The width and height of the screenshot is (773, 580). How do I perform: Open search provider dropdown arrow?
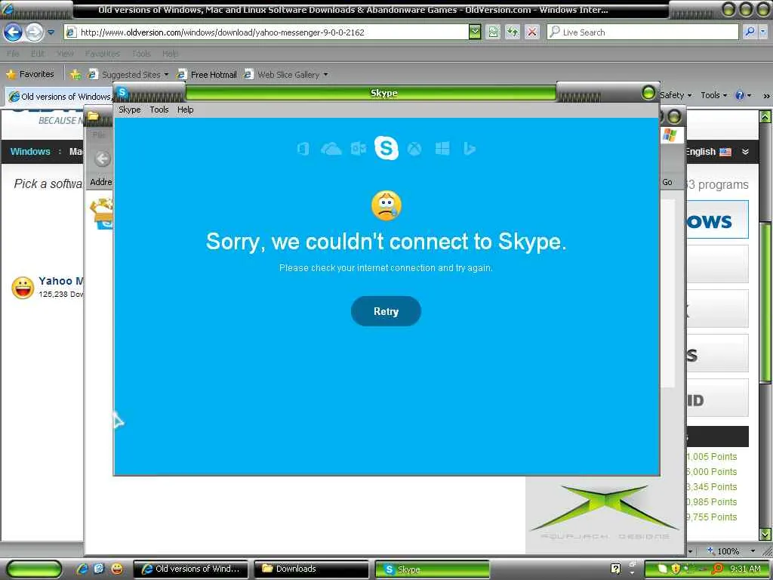coord(763,32)
